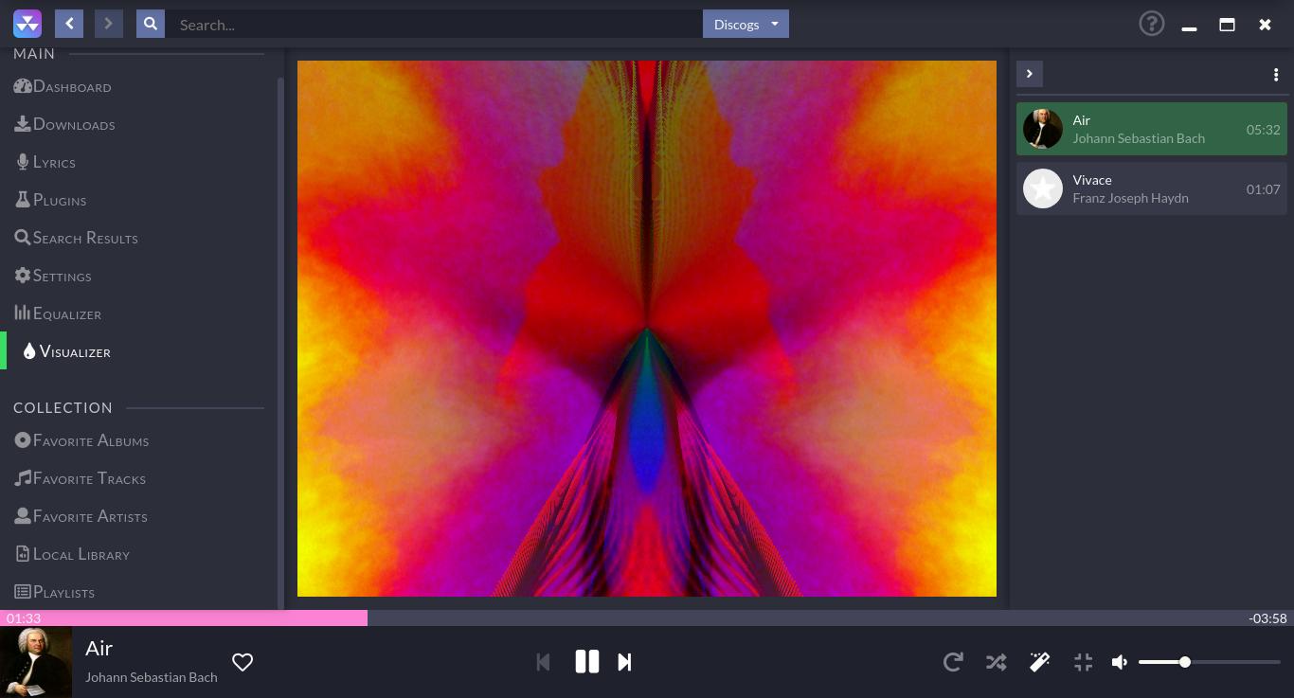Click the Local Library file icon
Image resolution: width=1294 pixels, height=698 pixels.
click(x=23, y=553)
